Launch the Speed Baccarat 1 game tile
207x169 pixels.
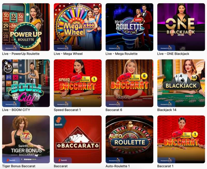pos(78,83)
